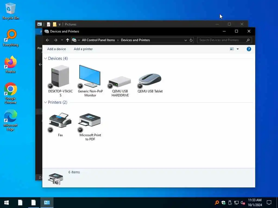Image resolution: width=278 pixels, height=208 pixels.
Task: Click the Pictures window title text
Action: [x=71, y=24]
